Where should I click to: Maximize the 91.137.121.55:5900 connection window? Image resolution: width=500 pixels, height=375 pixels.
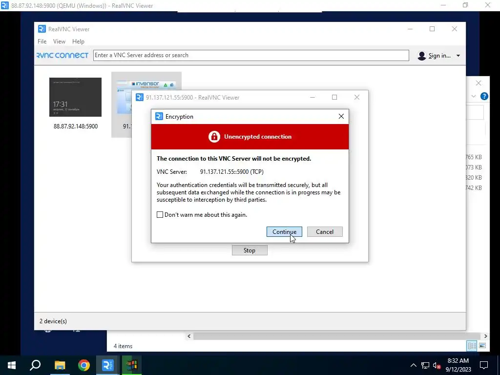[x=334, y=97]
